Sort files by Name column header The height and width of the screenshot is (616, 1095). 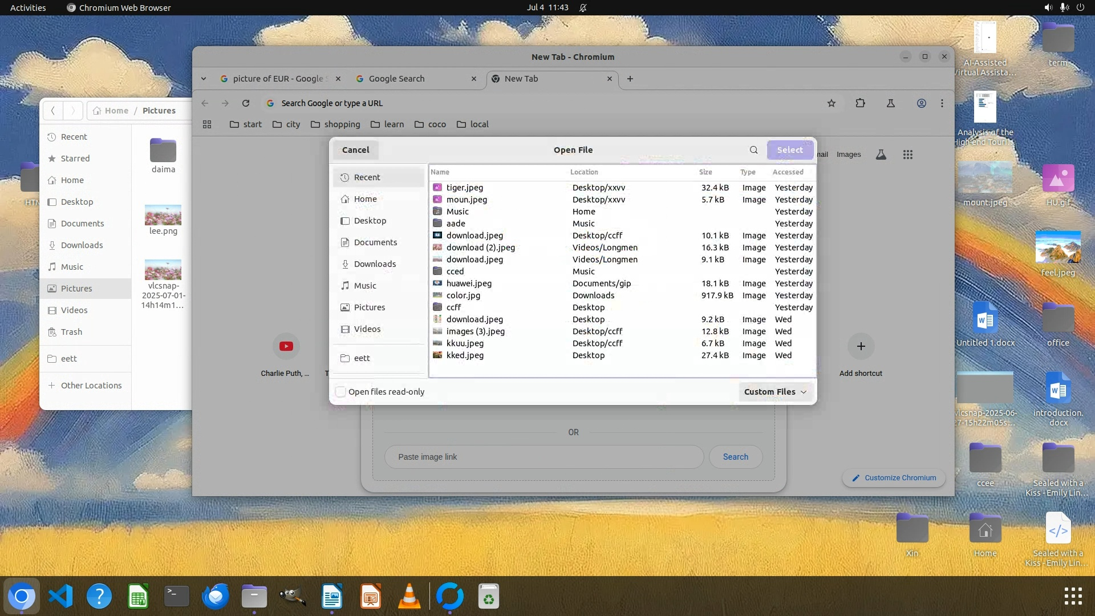(440, 172)
